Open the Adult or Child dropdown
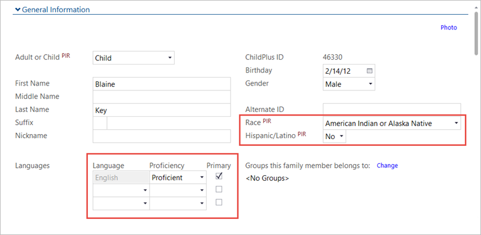 pos(133,58)
